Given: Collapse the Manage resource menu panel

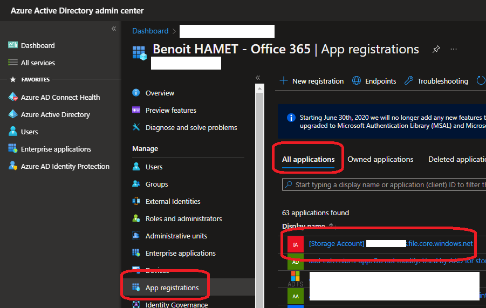Looking at the screenshot, I should [x=258, y=78].
